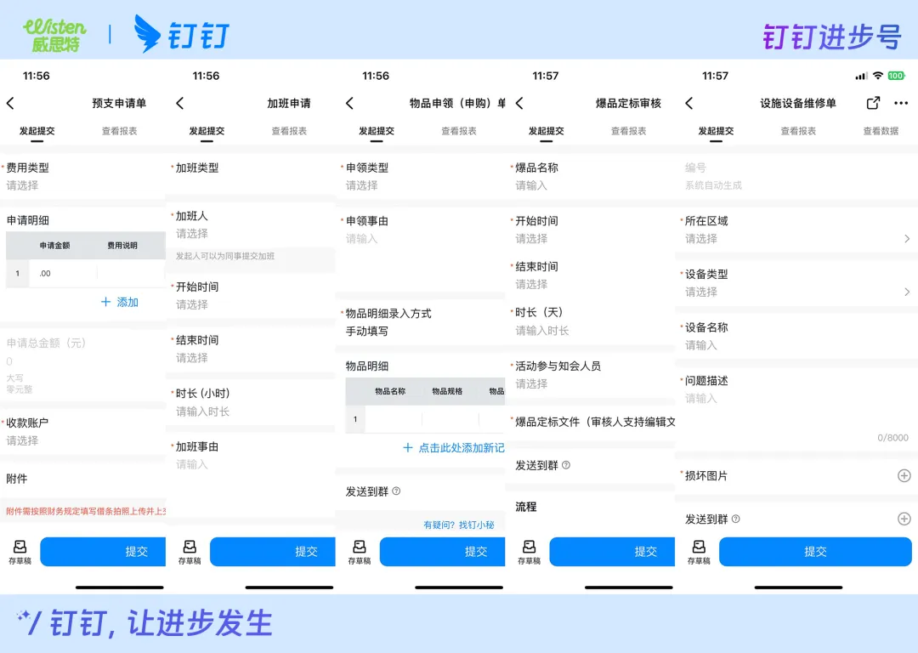Viewport: 918px width, 653px height.
Task: Open 活动参与知会人员 selector
Action: pos(590,375)
